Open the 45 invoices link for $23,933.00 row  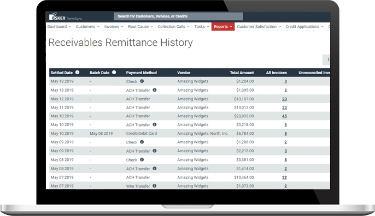pos(284,116)
